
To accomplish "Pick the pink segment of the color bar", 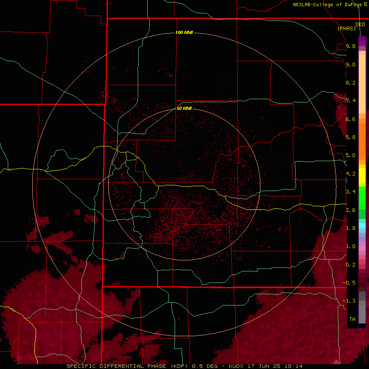I will point(362,248).
